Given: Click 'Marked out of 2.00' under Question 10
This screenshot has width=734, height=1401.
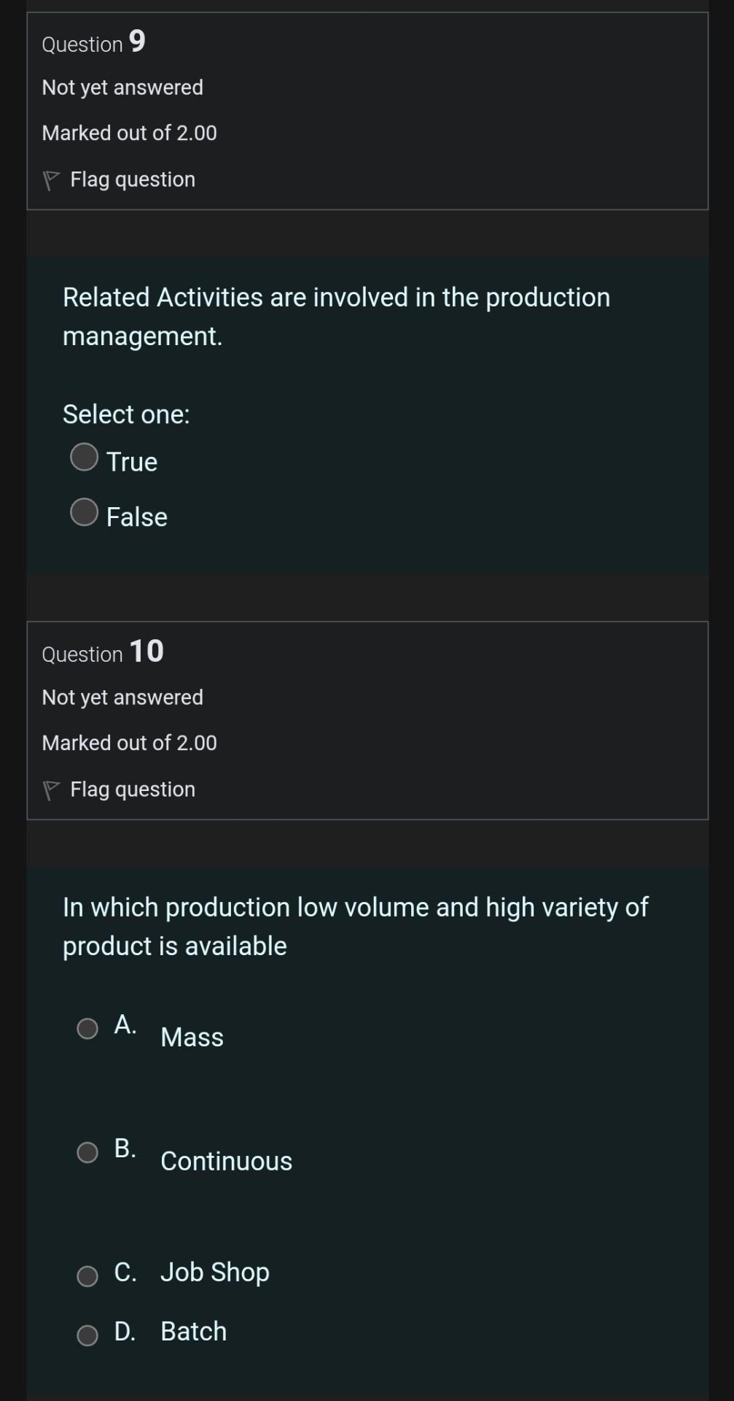Looking at the screenshot, I should [128, 743].
